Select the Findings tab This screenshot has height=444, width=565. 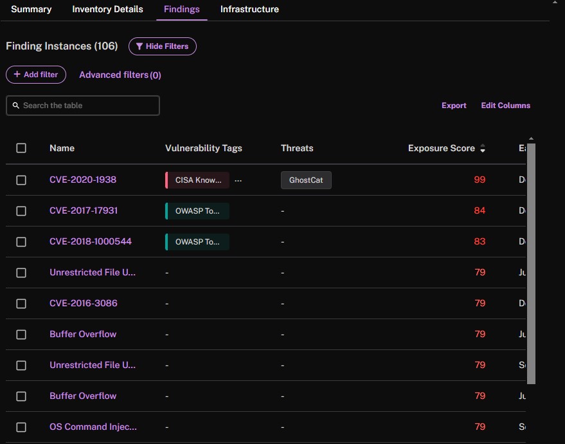click(x=182, y=9)
